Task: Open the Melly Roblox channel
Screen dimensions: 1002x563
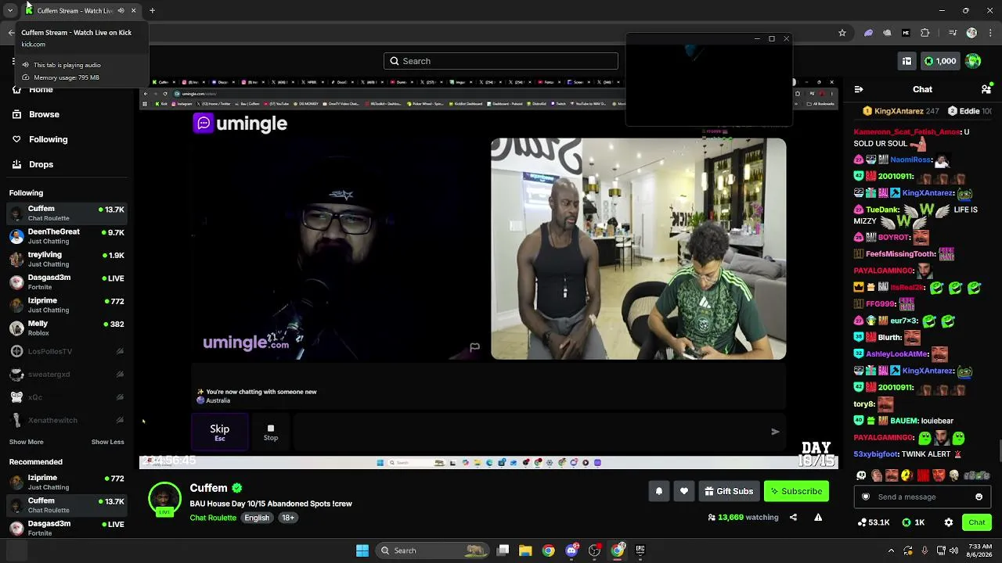Action: pos(67,328)
